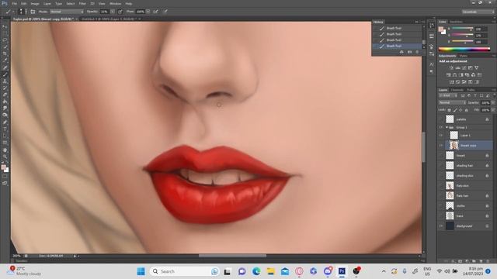This screenshot has width=497, height=279.
Task: Toggle visibility of Layer 1
Action: pos(441,136)
